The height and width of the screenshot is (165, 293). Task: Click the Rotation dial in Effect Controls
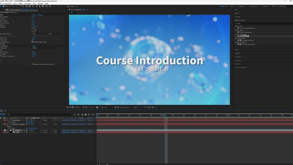[x=34, y=30]
